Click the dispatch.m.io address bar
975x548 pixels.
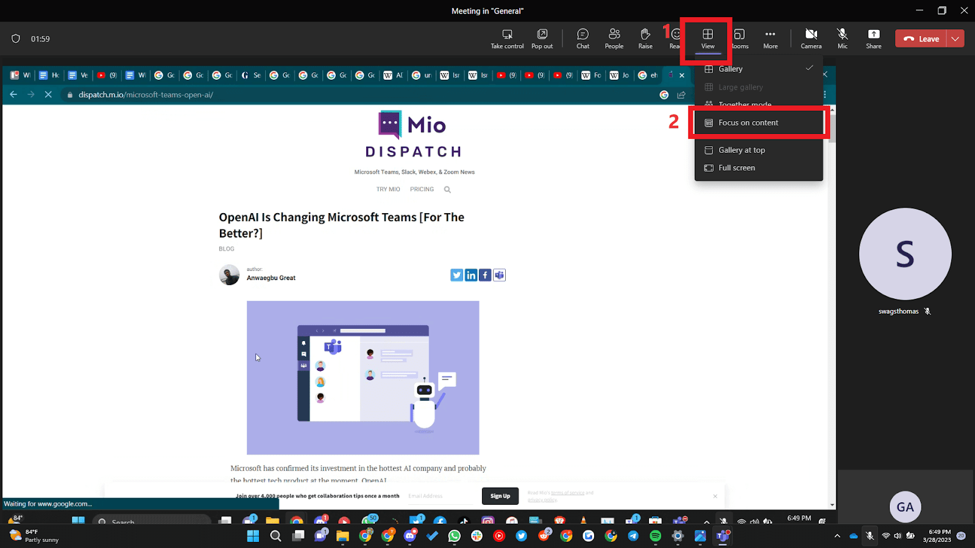pyautogui.click(x=360, y=94)
